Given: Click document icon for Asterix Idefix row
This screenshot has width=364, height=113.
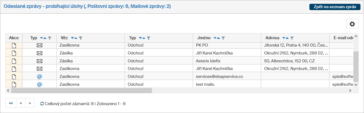Looking at the screenshot, I should 14,61.
